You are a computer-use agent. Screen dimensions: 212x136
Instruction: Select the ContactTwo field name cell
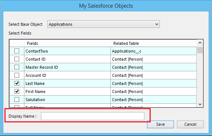coord(67,51)
